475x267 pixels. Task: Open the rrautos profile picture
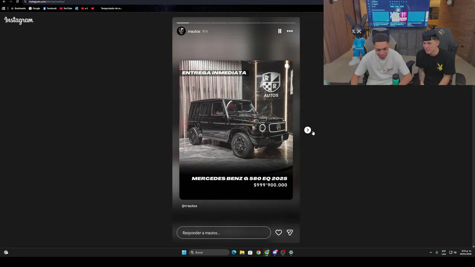click(181, 31)
